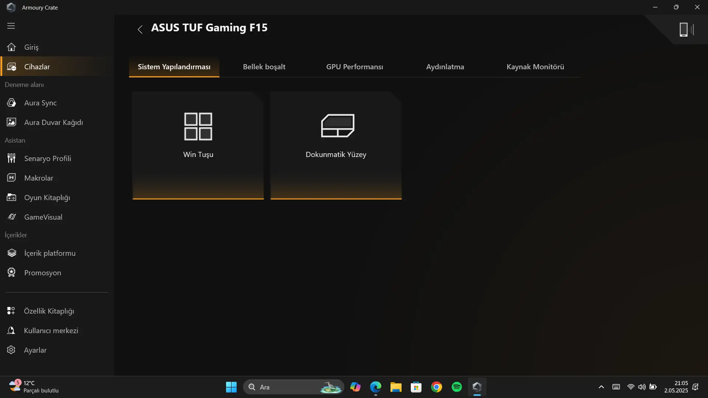
Task: Click the taskbar Ara search box
Action: click(x=294, y=387)
